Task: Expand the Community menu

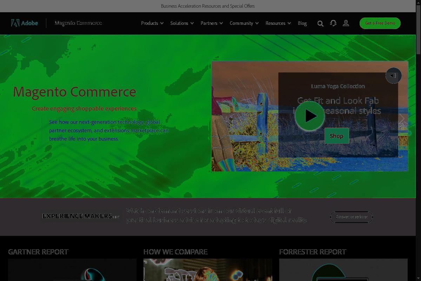Action: 244,23
